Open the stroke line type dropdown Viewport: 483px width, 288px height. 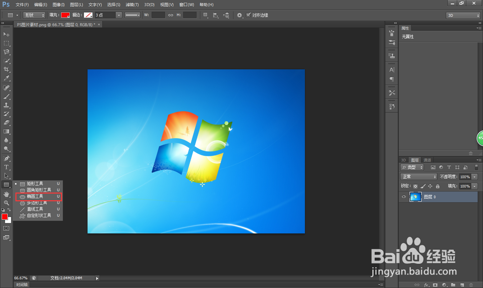132,15
